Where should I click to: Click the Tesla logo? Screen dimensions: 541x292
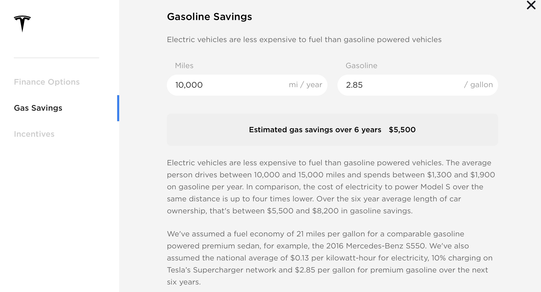(x=22, y=24)
